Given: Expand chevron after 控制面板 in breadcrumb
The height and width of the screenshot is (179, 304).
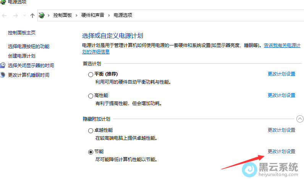Looking at the screenshot, I should click(x=77, y=15).
